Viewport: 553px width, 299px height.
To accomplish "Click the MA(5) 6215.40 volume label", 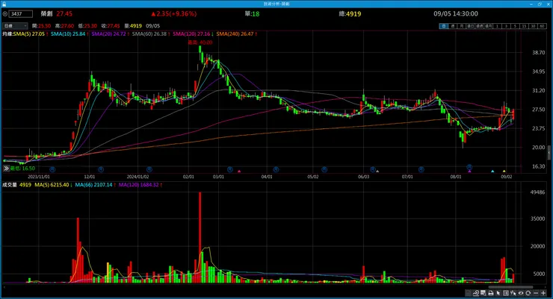I will click(x=53, y=185).
